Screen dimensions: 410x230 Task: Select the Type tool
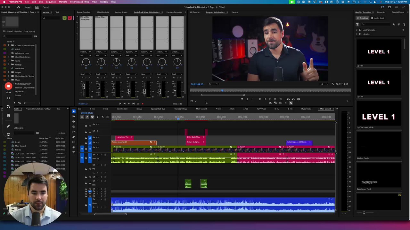click(74, 152)
